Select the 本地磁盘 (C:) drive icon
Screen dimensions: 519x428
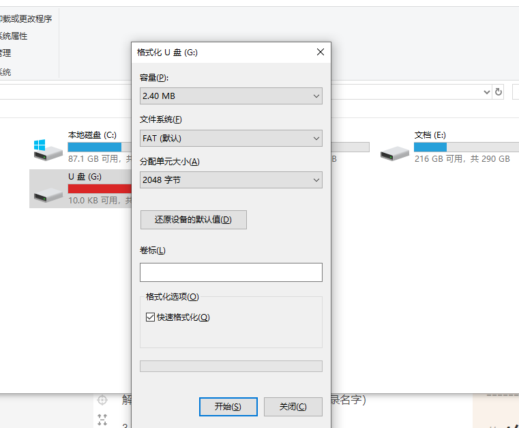tap(48, 150)
